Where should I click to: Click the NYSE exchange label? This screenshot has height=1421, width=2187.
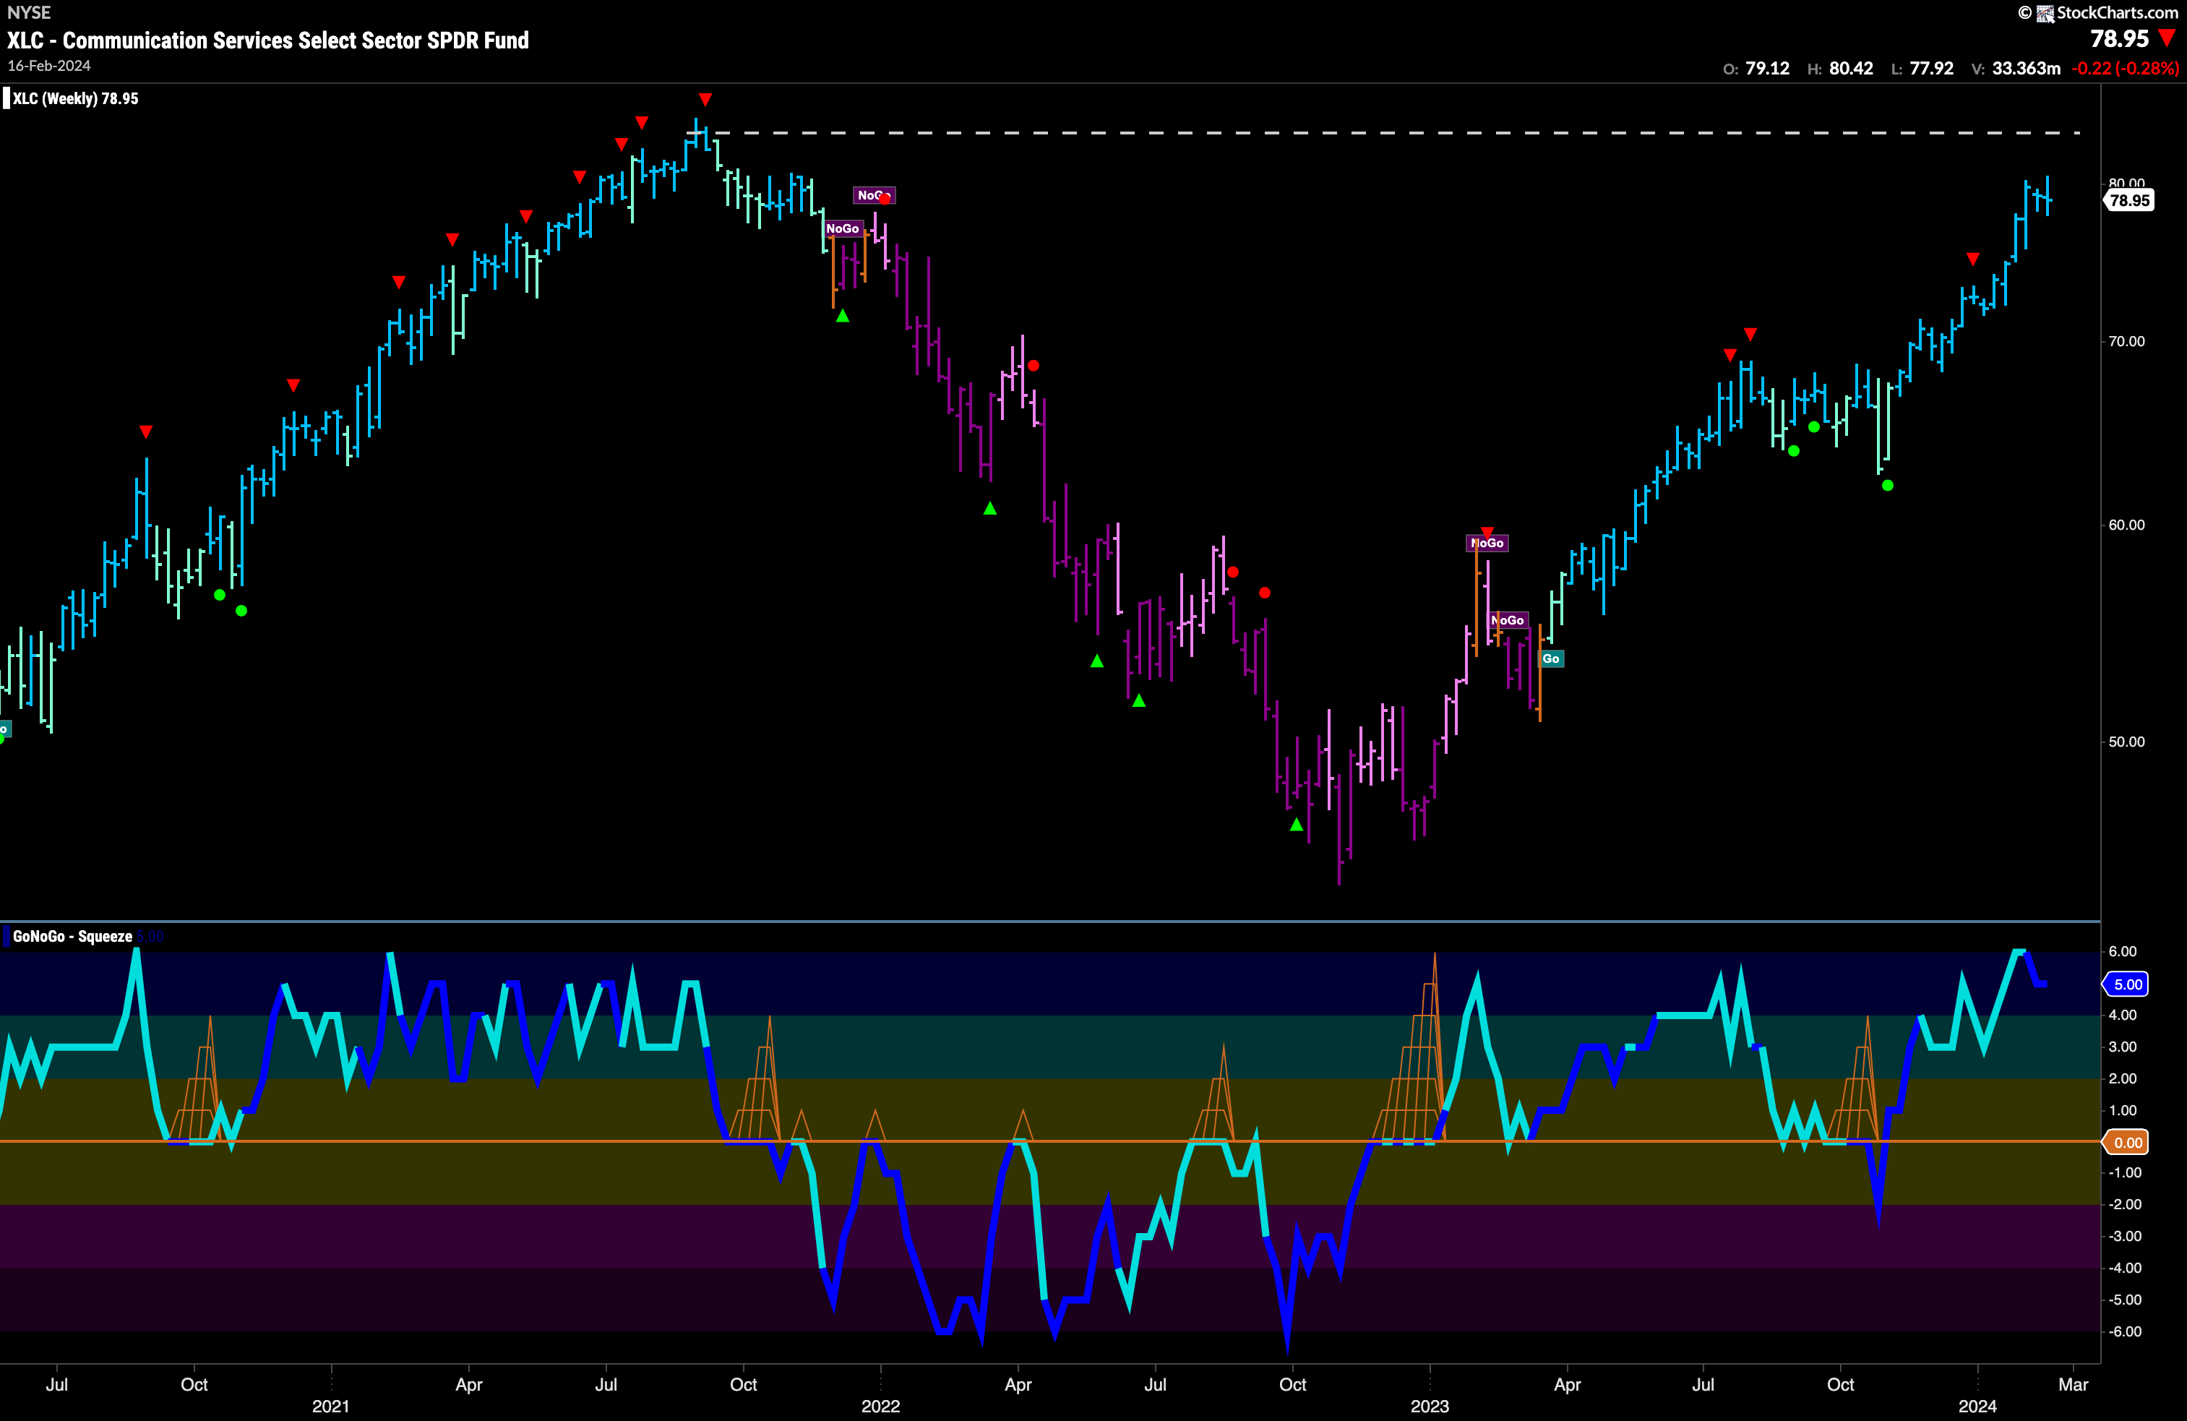click(x=28, y=12)
